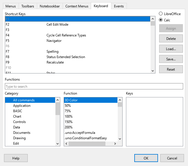The width and height of the screenshot is (188, 166).
Task: Click down arrow of Function vertical scrollbar
Action: (120, 139)
